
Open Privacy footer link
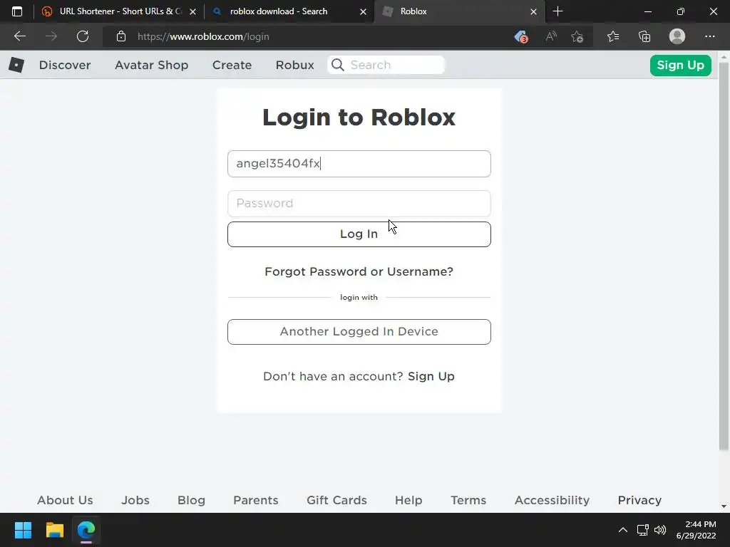click(639, 500)
